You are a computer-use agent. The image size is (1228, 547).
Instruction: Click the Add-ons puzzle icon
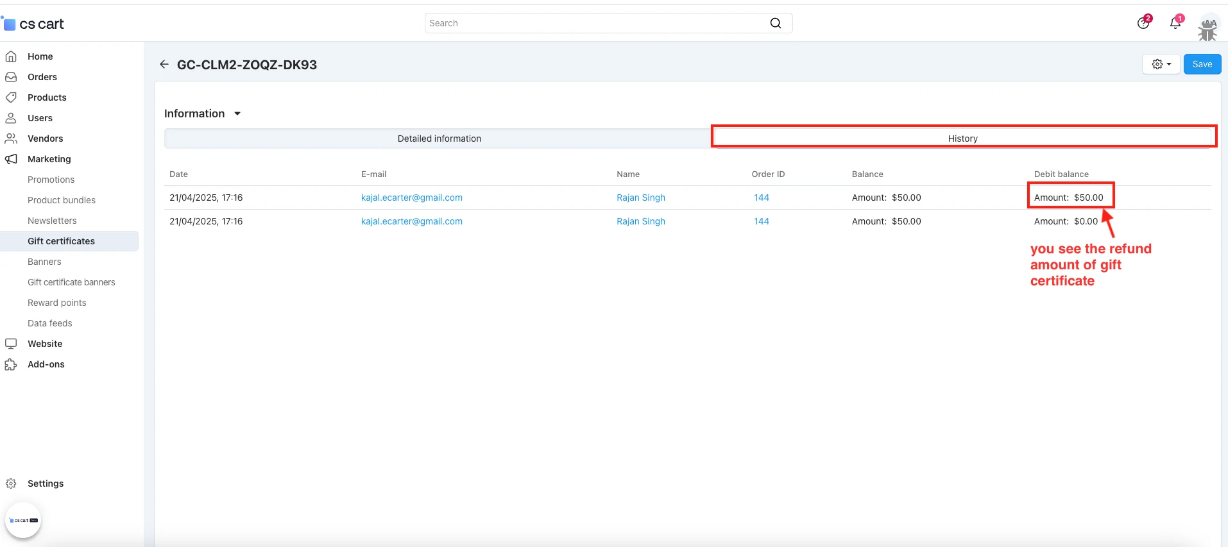click(11, 364)
